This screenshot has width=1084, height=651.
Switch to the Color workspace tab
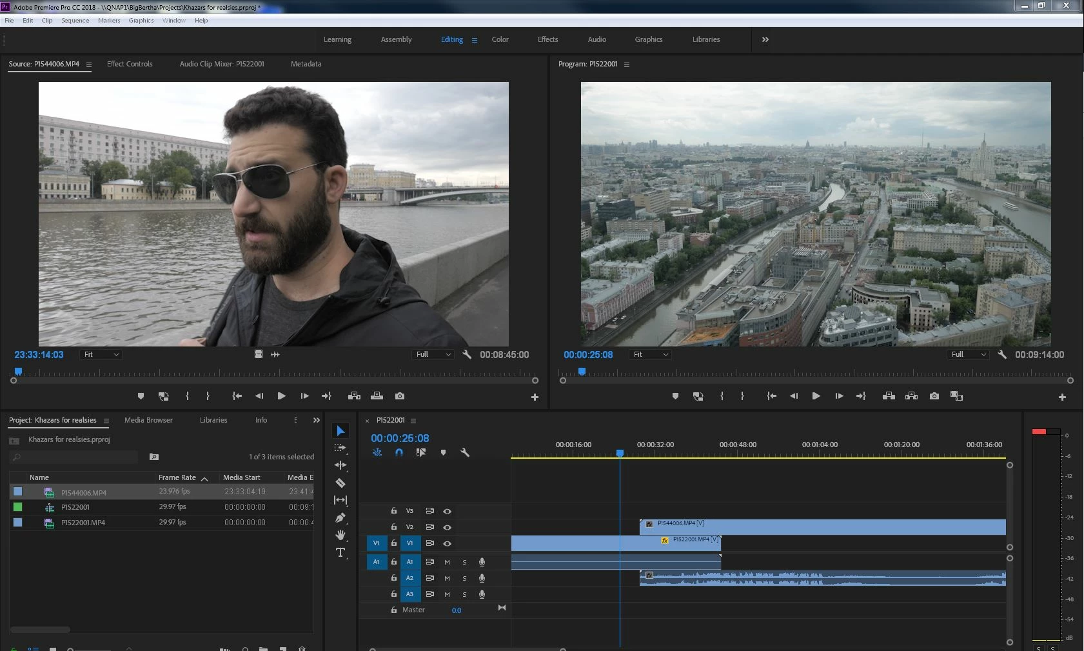point(500,39)
